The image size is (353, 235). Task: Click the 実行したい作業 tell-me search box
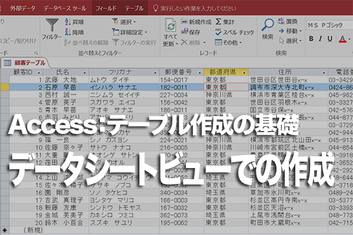(x=195, y=9)
